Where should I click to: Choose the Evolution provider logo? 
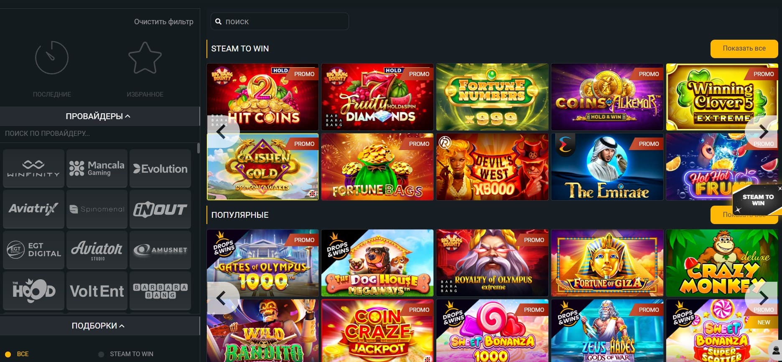click(160, 168)
